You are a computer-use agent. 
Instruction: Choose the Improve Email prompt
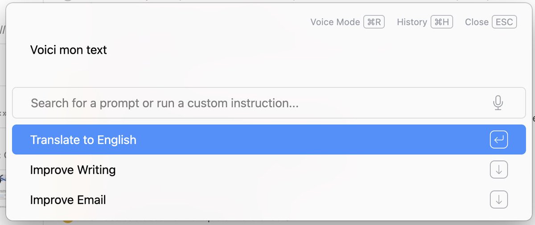click(68, 200)
